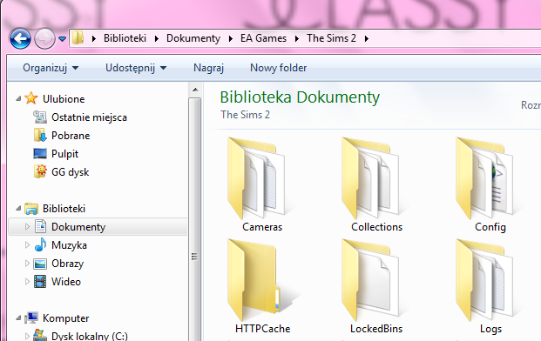The width and height of the screenshot is (541, 341).
Task: Click the Cameras folder name
Action: (x=262, y=227)
